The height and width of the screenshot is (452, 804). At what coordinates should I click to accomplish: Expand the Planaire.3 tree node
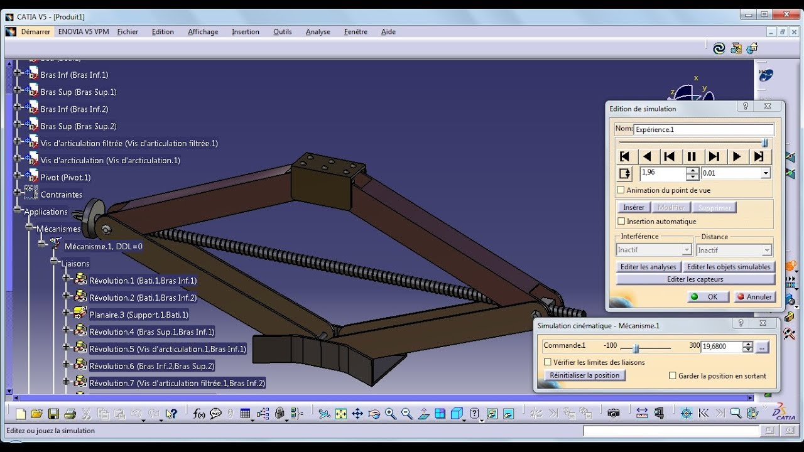pyautogui.click(x=66, y=312)
